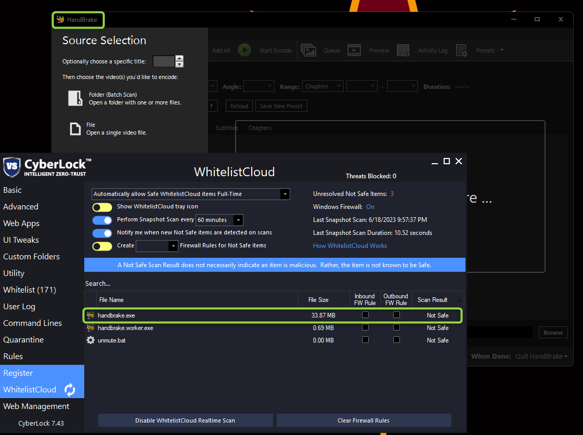Switch to the Chapters tab

point(260,128)
